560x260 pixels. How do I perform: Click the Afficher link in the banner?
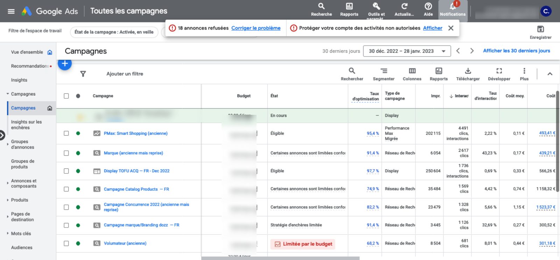(433, 28)
